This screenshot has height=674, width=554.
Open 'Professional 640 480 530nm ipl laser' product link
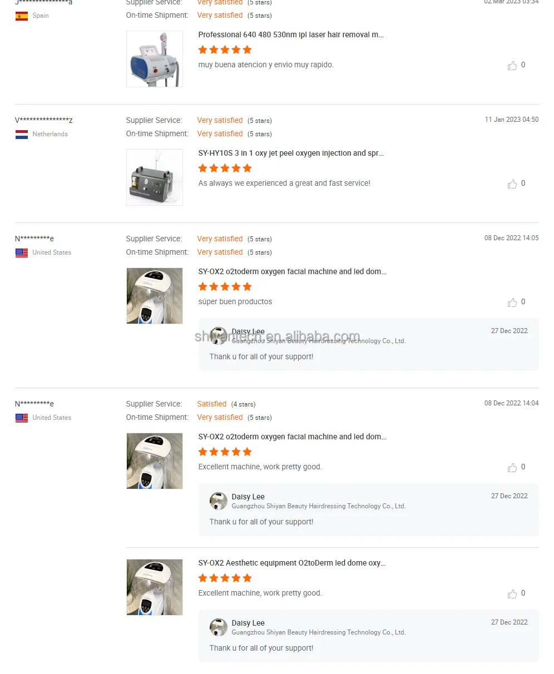tap(291, 34)
